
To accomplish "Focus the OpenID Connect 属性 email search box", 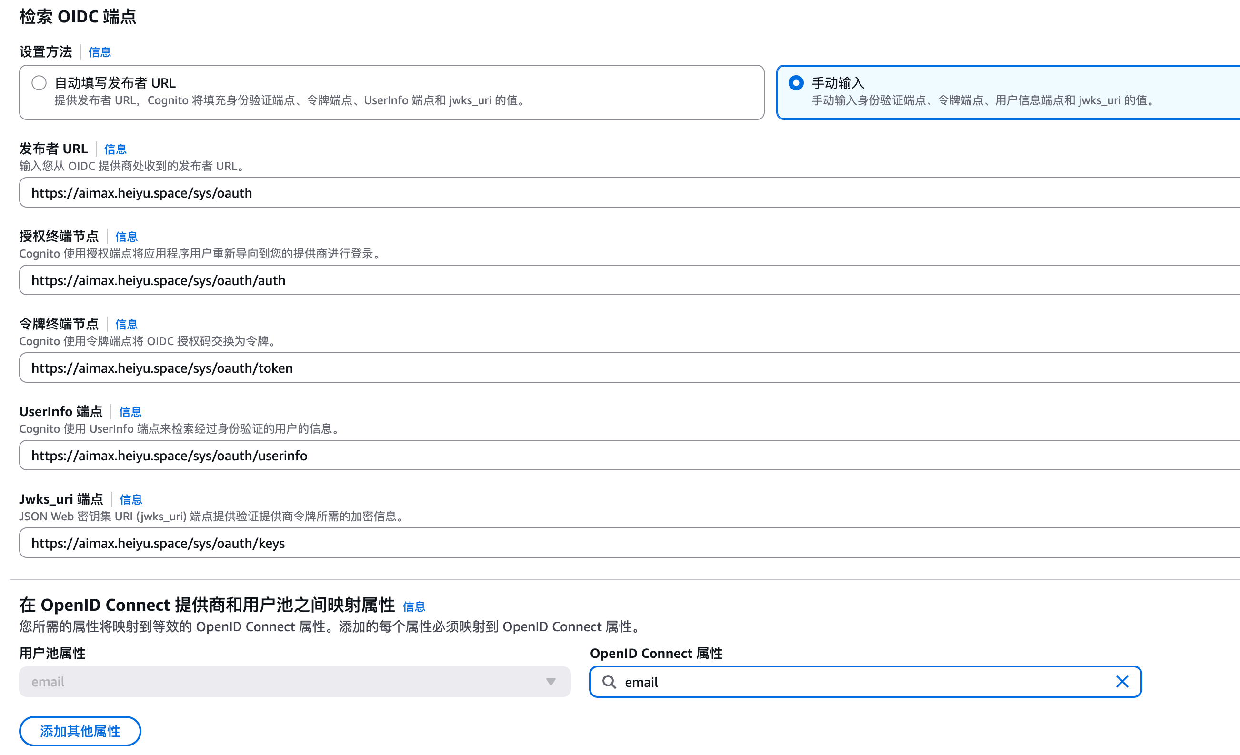I will [856, 682].
